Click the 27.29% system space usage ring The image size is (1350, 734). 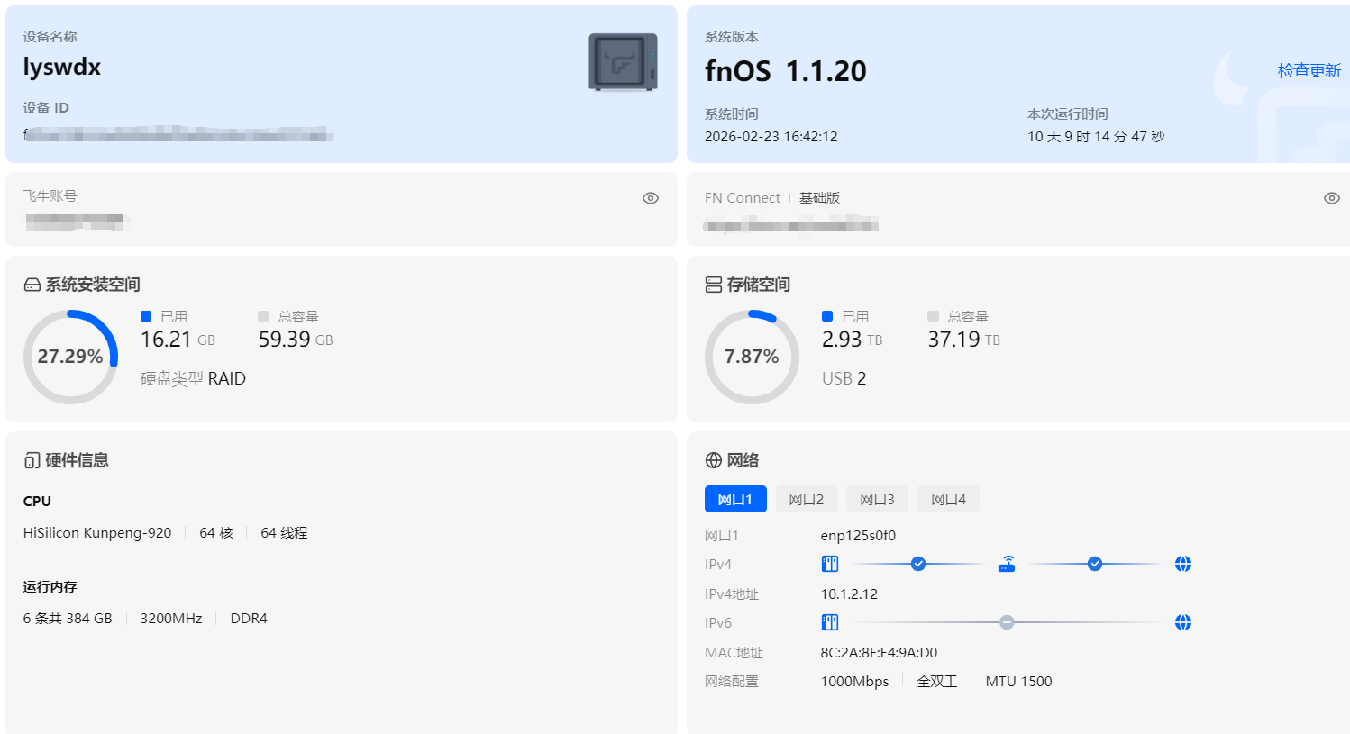[70, 357]
